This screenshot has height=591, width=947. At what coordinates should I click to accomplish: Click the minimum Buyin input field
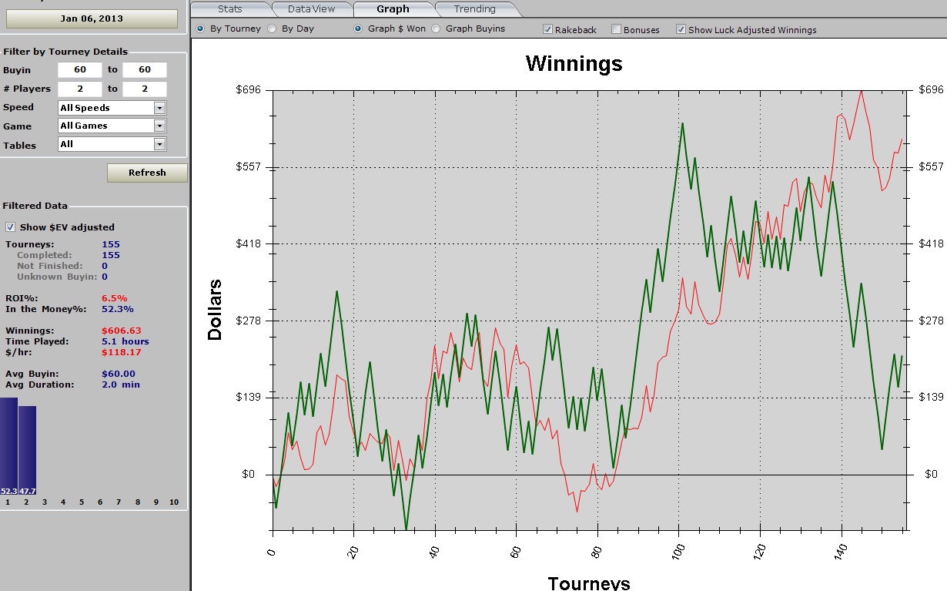tap(80, 70)
